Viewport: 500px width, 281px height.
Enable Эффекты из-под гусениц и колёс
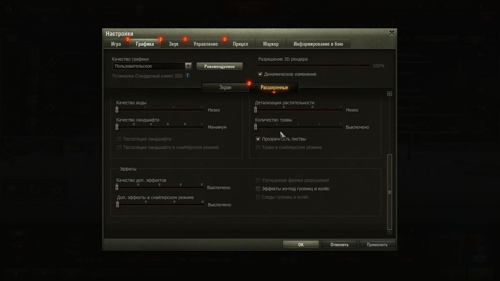[258, 189]
